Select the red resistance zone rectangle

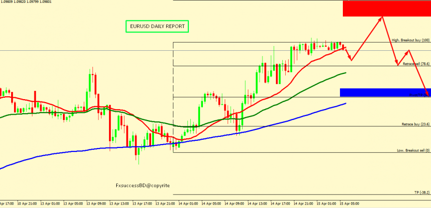[x=386, y=8]
